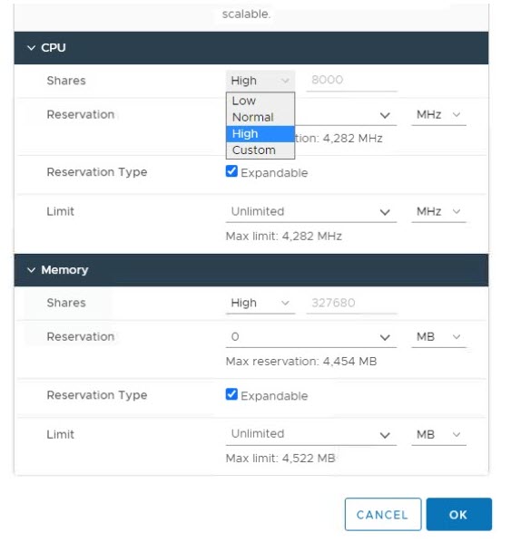Screen dimensions: 511x542
Task: Change CPU limit MHz unit dropdown
Action: (x=438, y=211)
